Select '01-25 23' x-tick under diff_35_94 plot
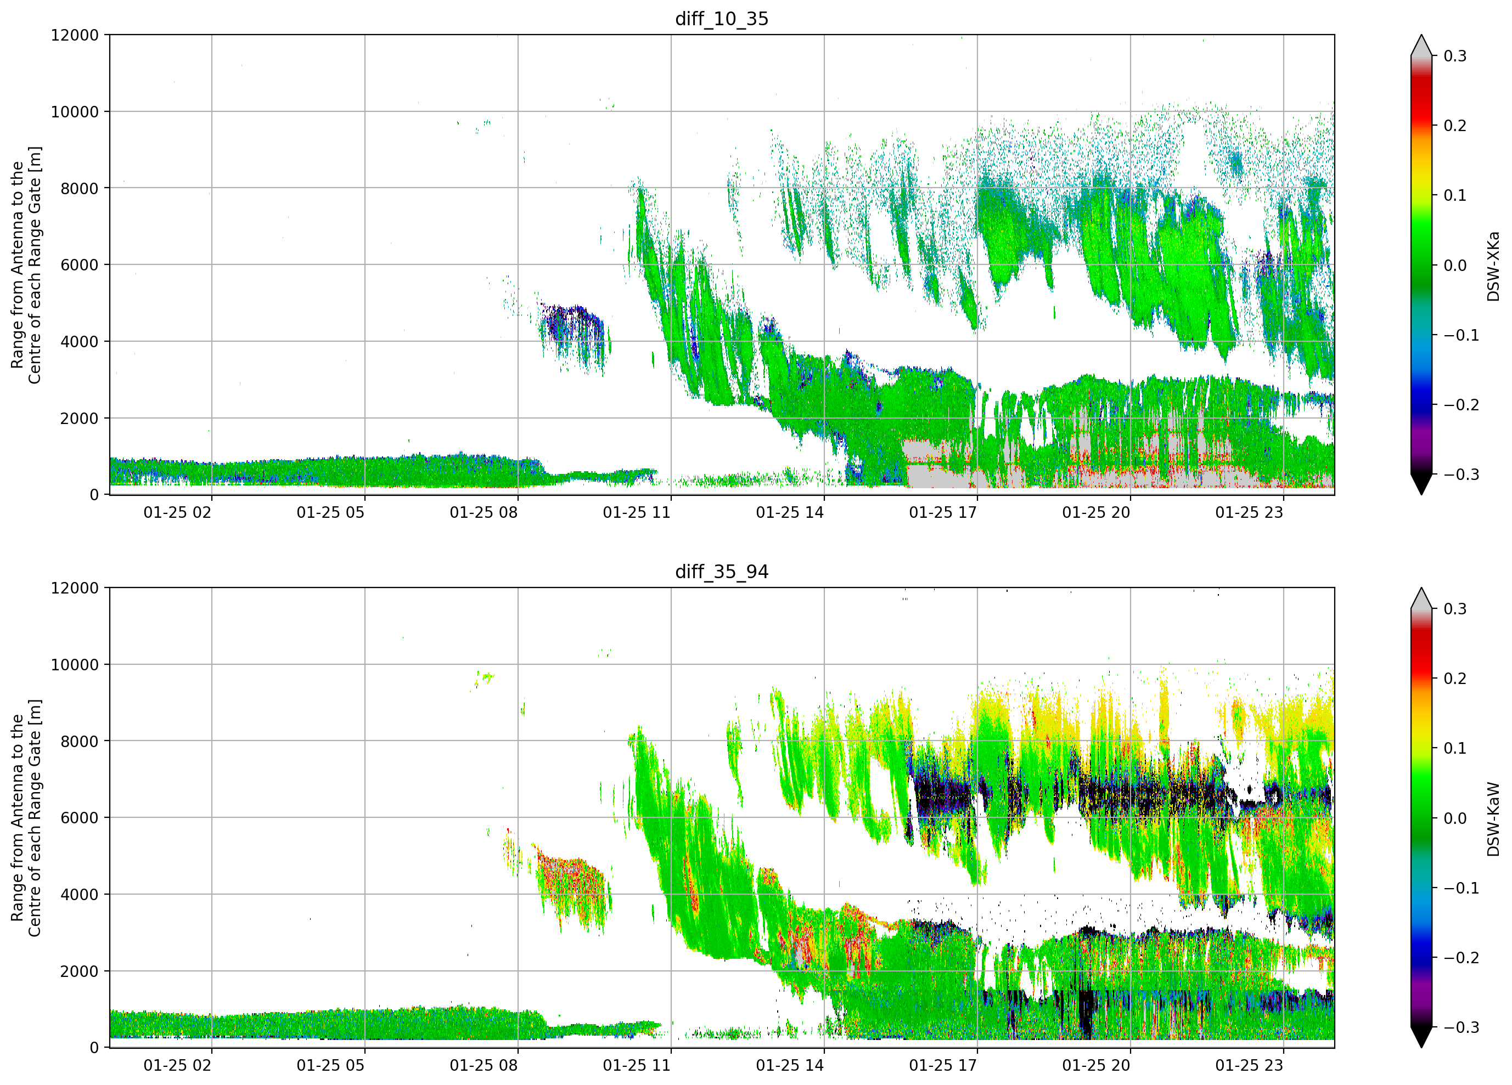The height and width of the screenshot is (1085, 1512). pos(1249,1066)
